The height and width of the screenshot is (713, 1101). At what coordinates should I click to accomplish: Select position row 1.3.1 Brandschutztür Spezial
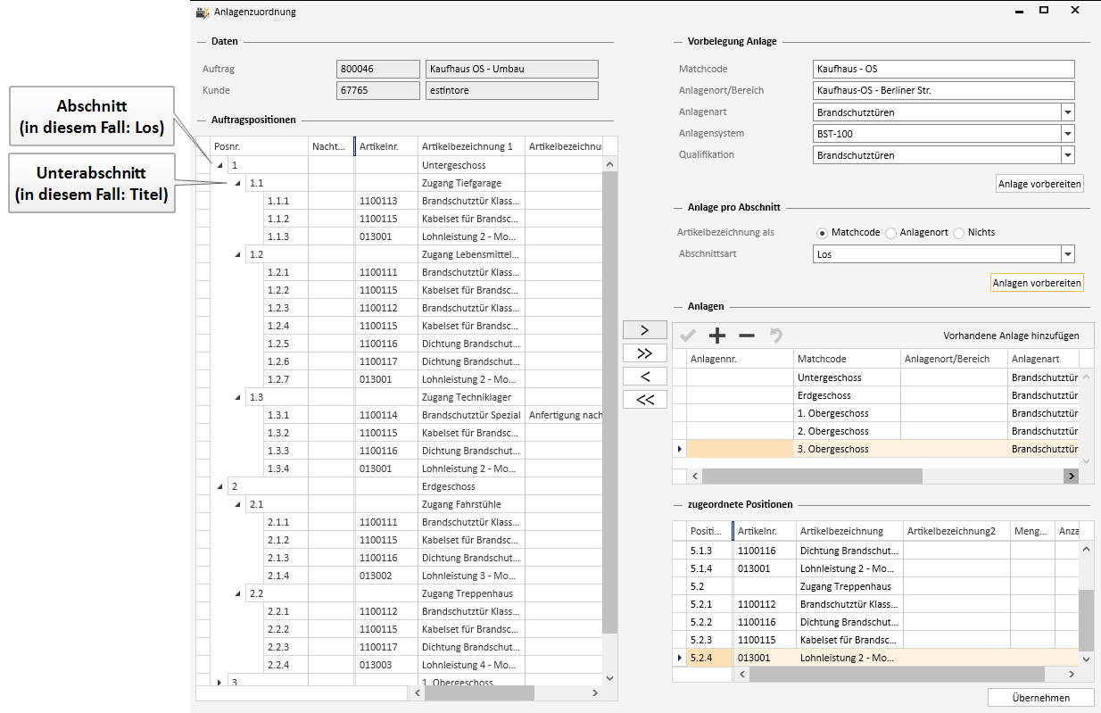point(400,415)
